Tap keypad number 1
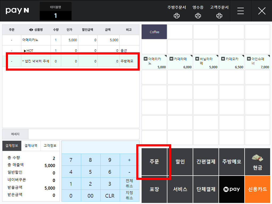Image resolution: width=272 pixels, height=204 pixels. pos(71,184)
